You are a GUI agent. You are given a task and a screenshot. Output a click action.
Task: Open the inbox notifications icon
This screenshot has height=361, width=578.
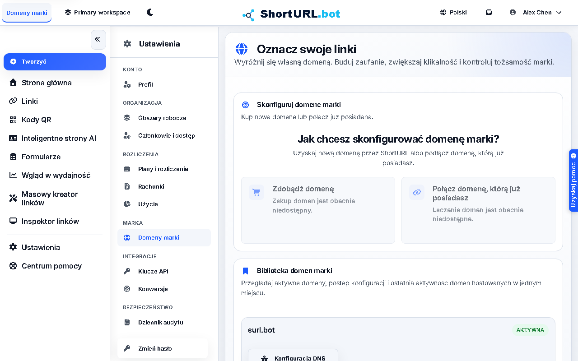point(489,13)
